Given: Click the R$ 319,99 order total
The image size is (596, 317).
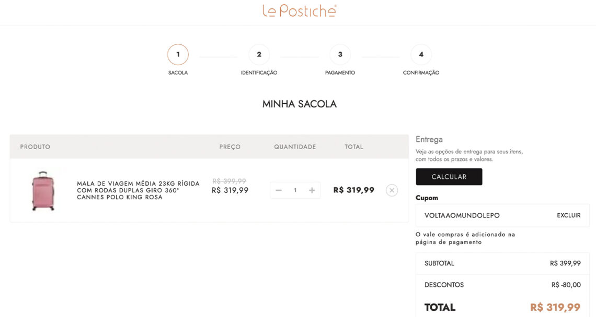Looking at the screenshot, I should point(555,308).
